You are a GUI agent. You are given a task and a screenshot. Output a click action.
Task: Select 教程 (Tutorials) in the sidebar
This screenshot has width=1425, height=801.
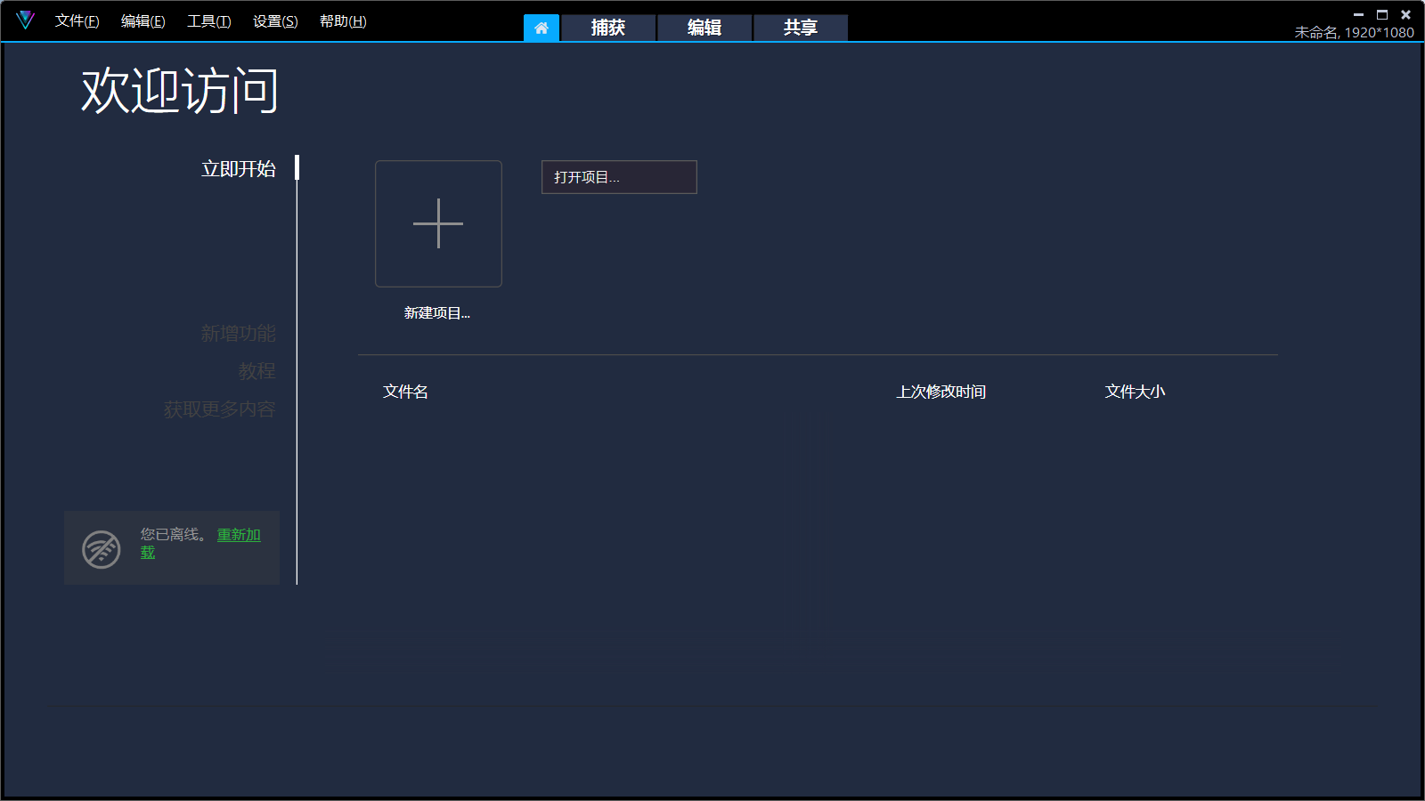click(x=256, y=370)
